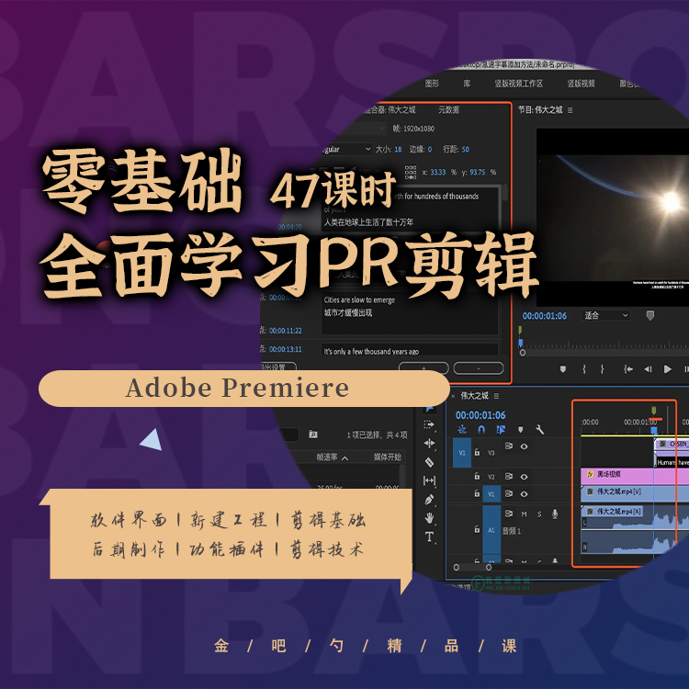Image resolution: width=689 pixels, height=689 pixels.
Task: Click the green marker on the timeline ruler
Action: 653,411
